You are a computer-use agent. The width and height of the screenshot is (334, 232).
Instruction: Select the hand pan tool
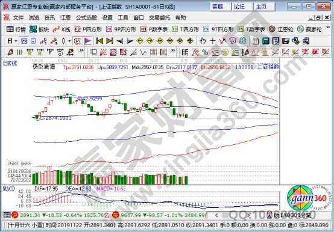tap(203, 41)
